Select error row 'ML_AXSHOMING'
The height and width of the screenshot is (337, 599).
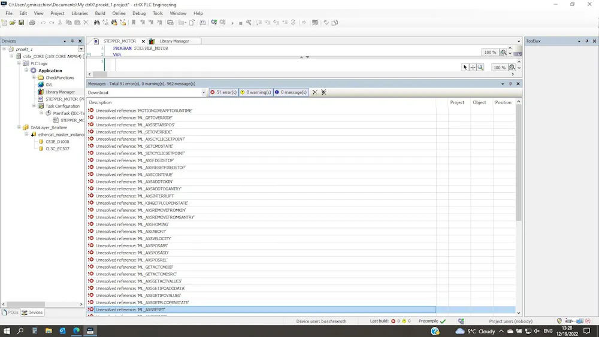(262, 224)
